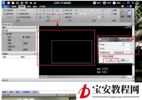The height and width of the screenshot is (100, 142).
Task: Click the Undo arrow icon
Action: (x=31, y=3)
